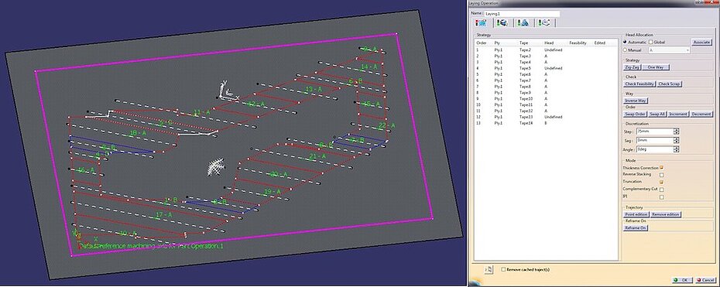Click the Check Feasibility button
720x287 pixels.
pyautogui.click(x=639, y=84)
